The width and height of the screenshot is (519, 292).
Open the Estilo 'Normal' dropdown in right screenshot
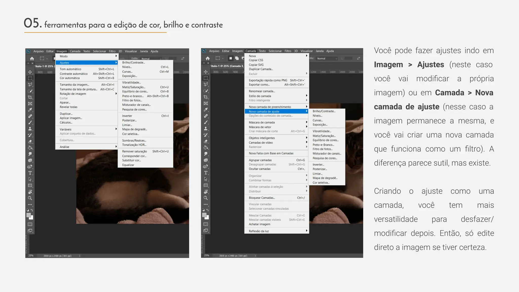point(327,59)
